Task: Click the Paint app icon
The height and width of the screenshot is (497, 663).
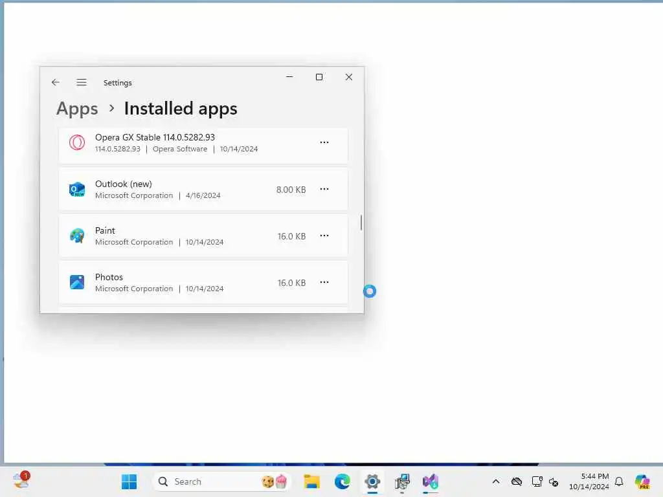Action: (77, 236)
